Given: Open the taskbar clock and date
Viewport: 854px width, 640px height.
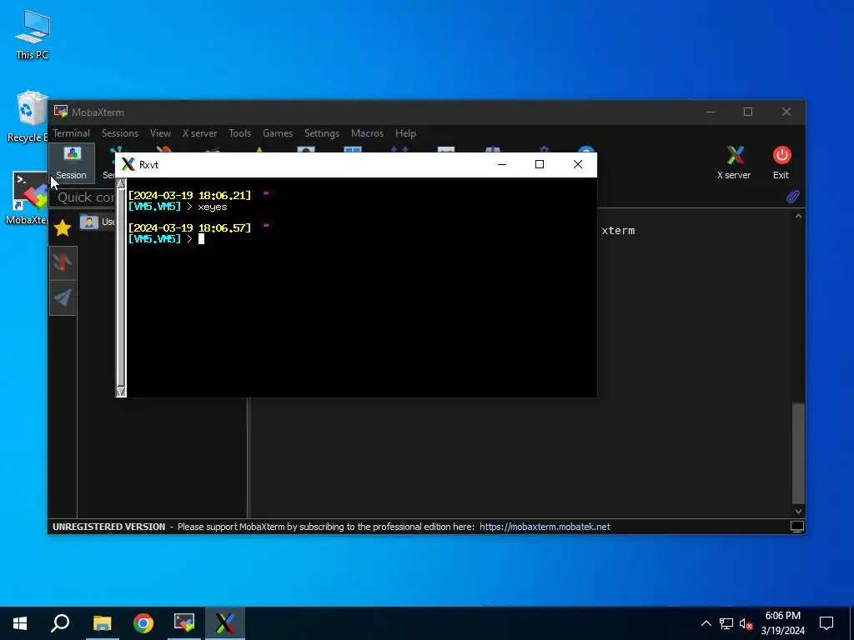Looking at the screenshot, I should click(x=782, y=623).
